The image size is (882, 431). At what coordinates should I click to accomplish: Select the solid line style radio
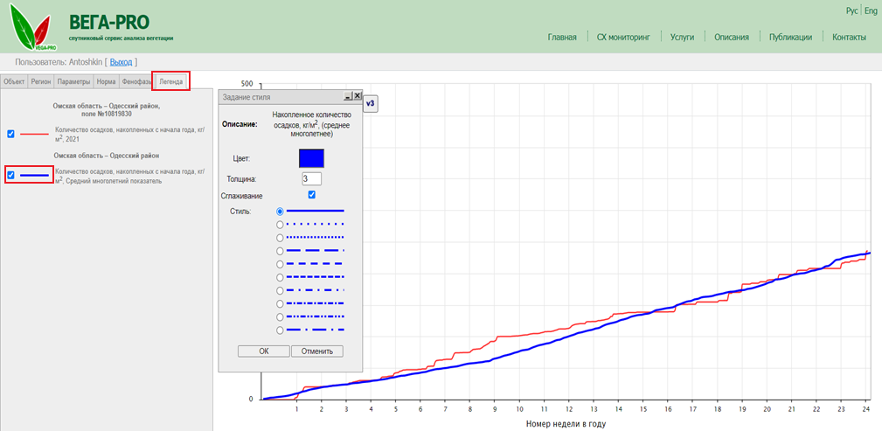(280, 211)
